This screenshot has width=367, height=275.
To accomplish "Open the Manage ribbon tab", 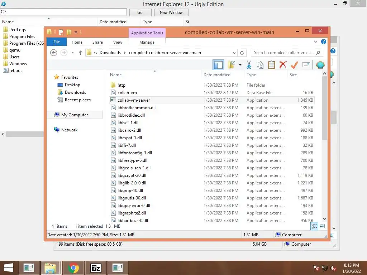I will [147, 42].
